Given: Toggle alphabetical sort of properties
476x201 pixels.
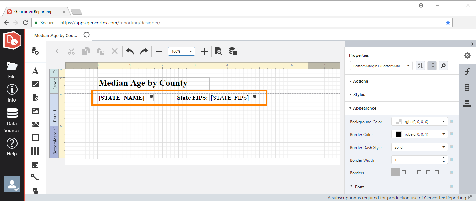Looking at the screenshot, I should coord(420,66).
